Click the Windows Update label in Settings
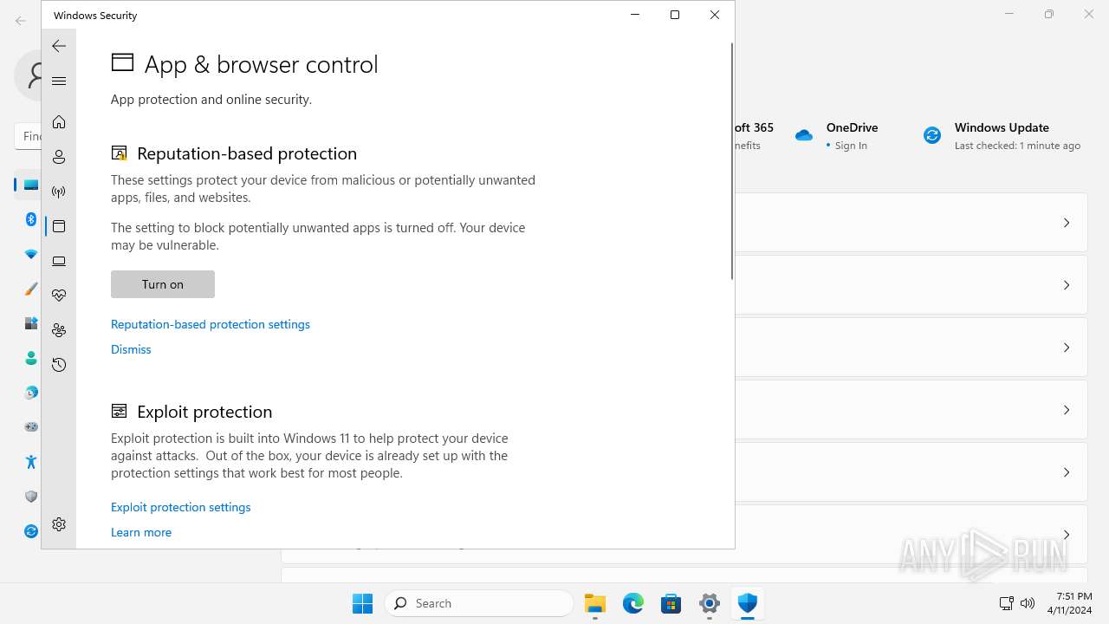 click(x=1002, y=127)
